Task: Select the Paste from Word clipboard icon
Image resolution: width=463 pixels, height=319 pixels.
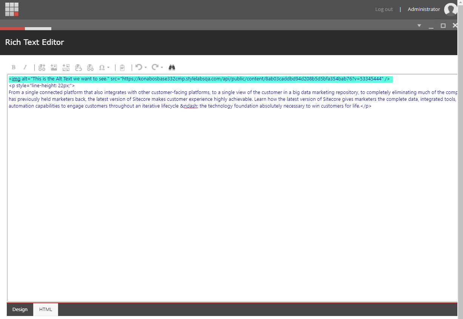Action: coord(122,68)
